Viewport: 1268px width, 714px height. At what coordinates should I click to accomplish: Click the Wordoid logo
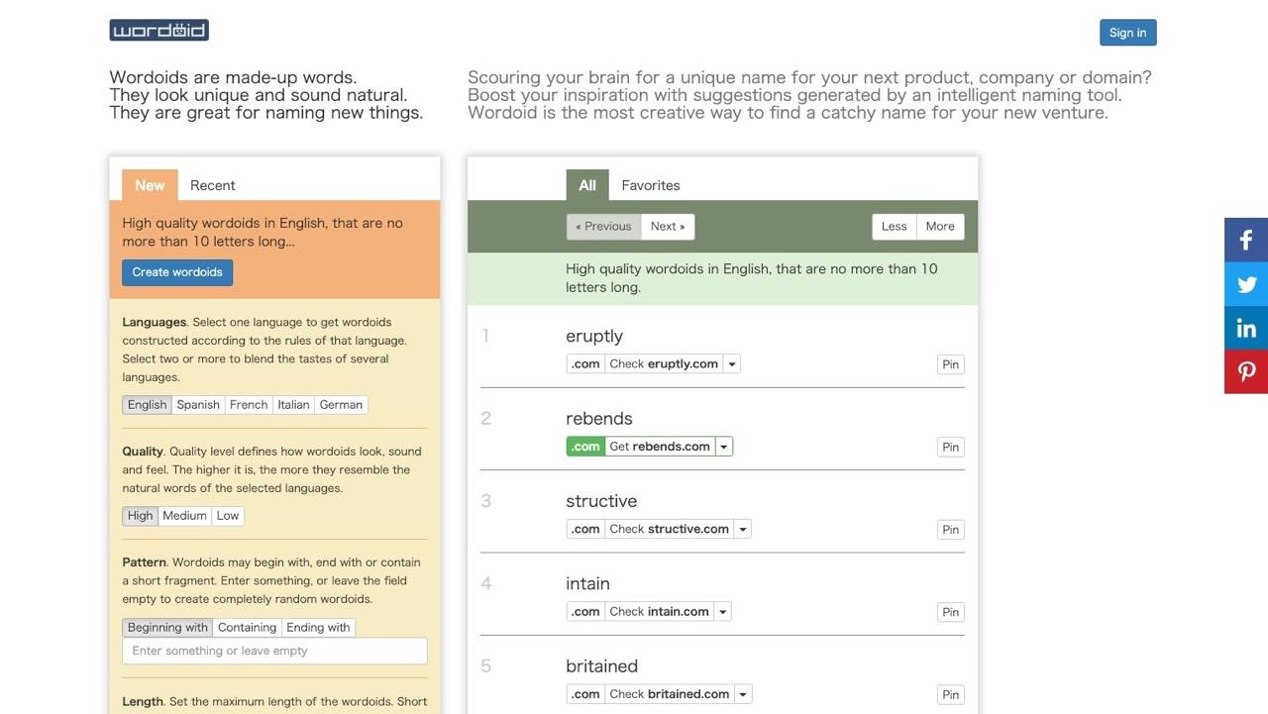[158, 31]
